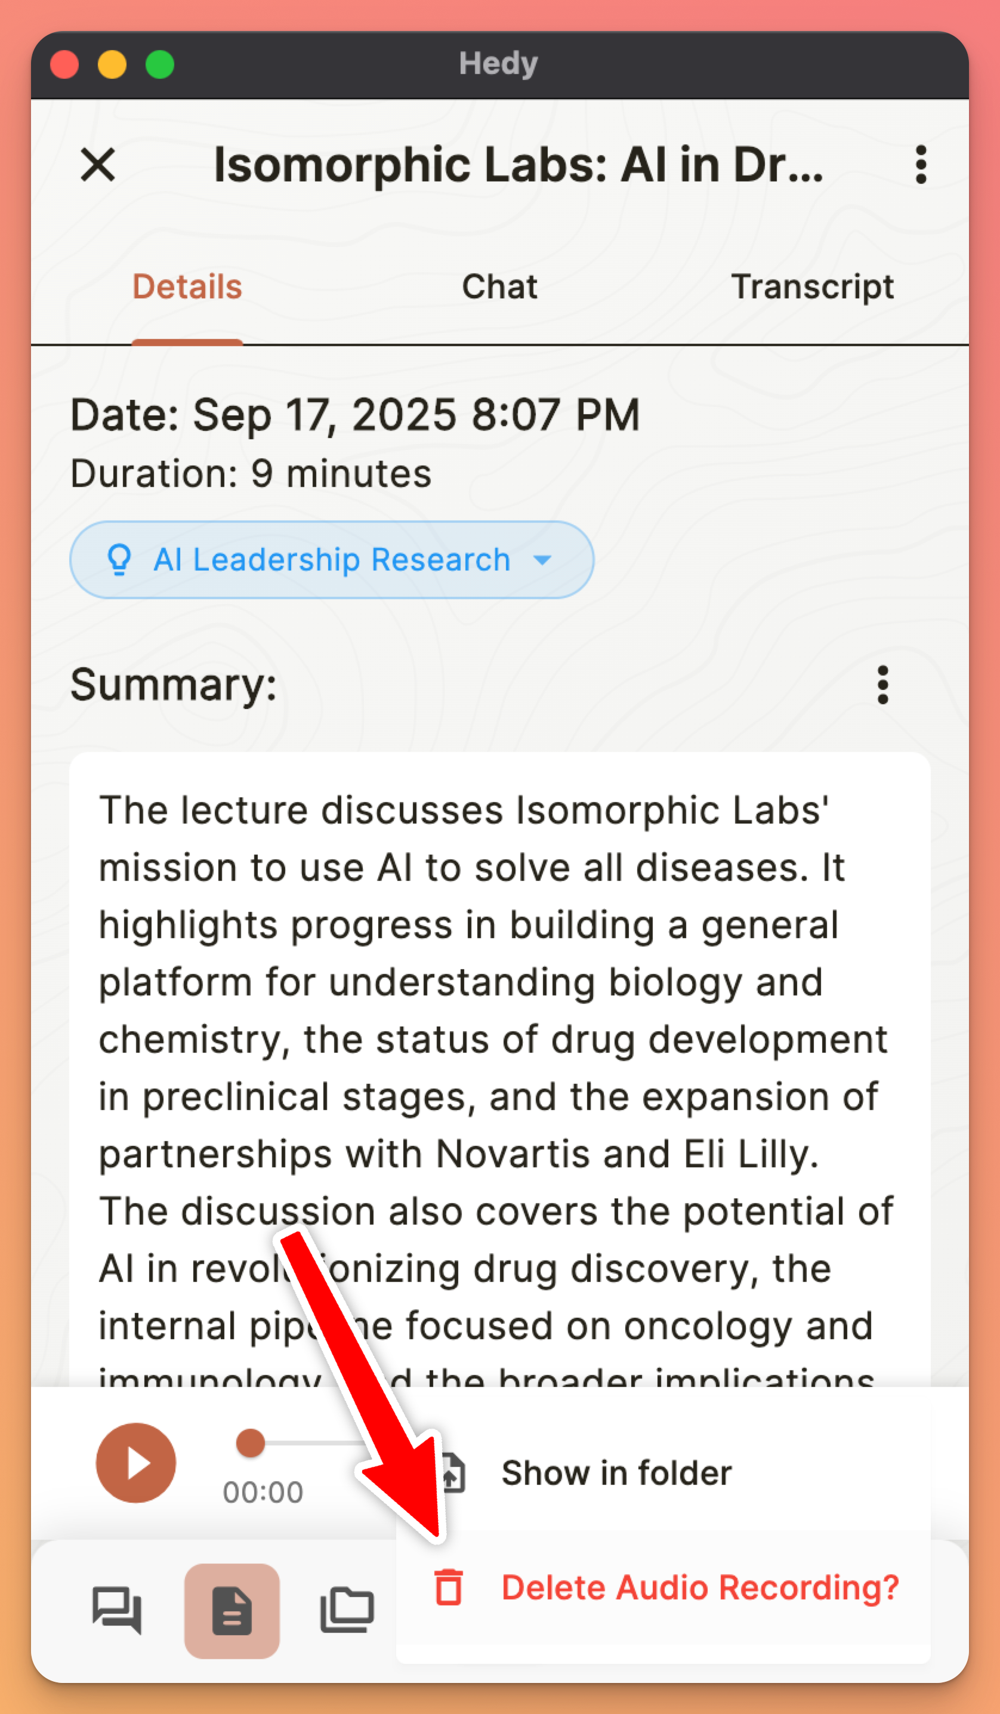
Task: Click the topic chip's dropdown arrow
Action: click(x=542, y=560)
